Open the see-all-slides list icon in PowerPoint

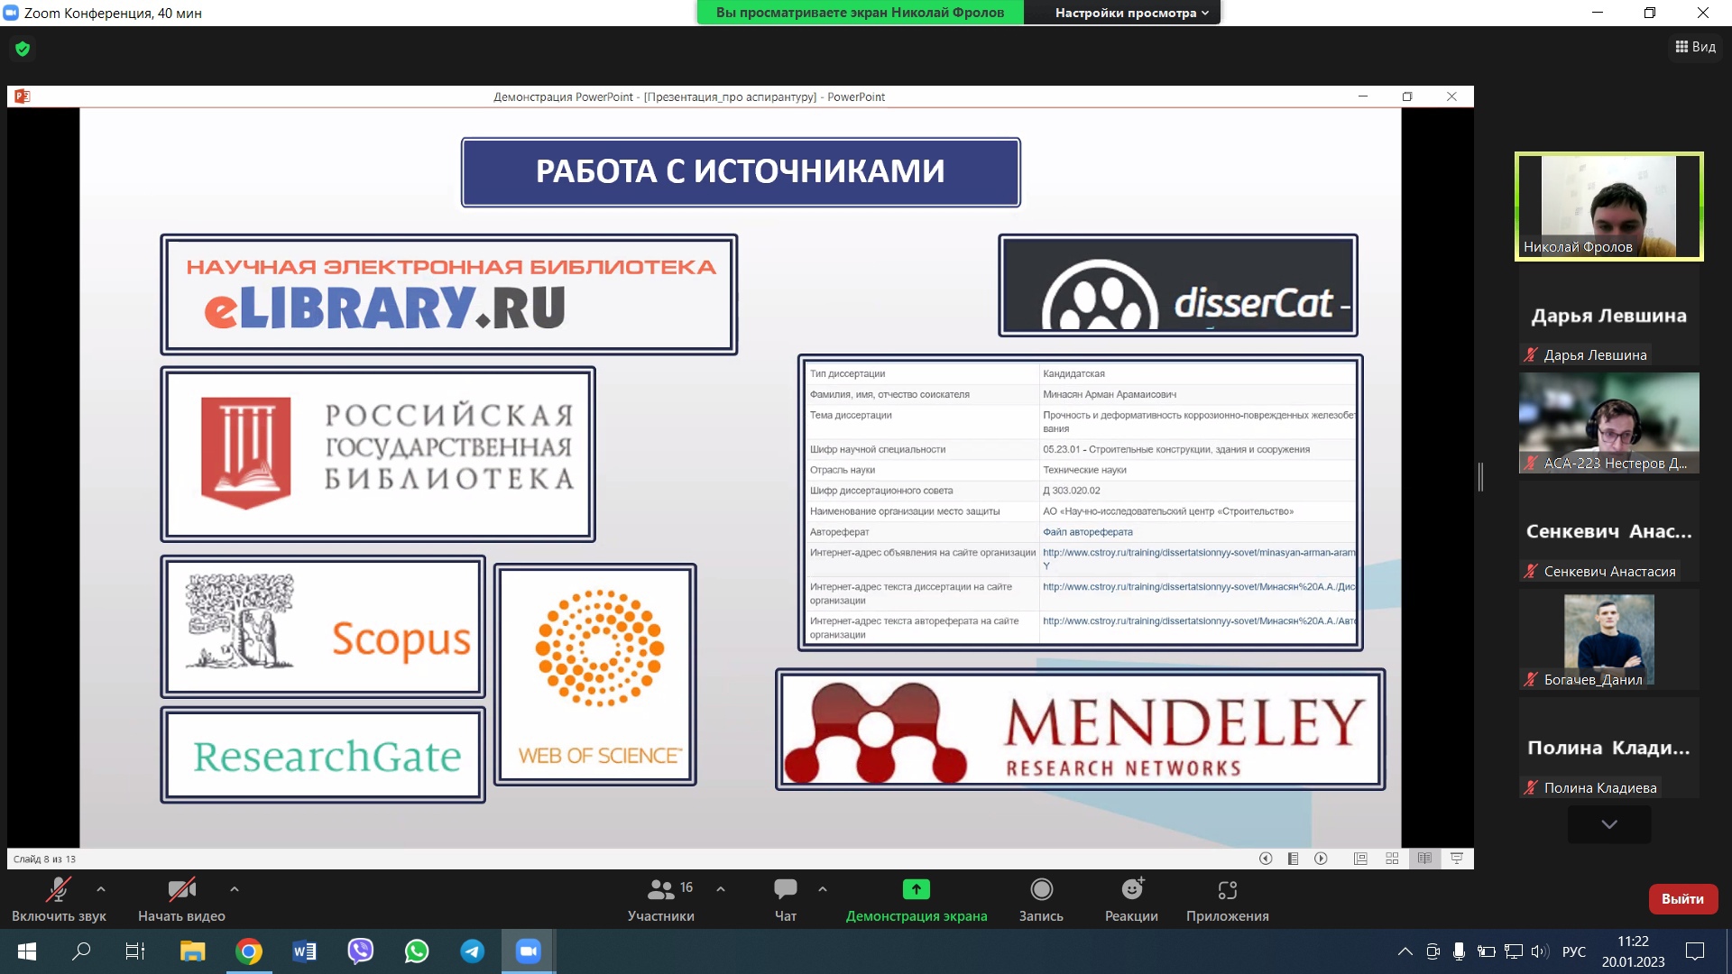1293,859
